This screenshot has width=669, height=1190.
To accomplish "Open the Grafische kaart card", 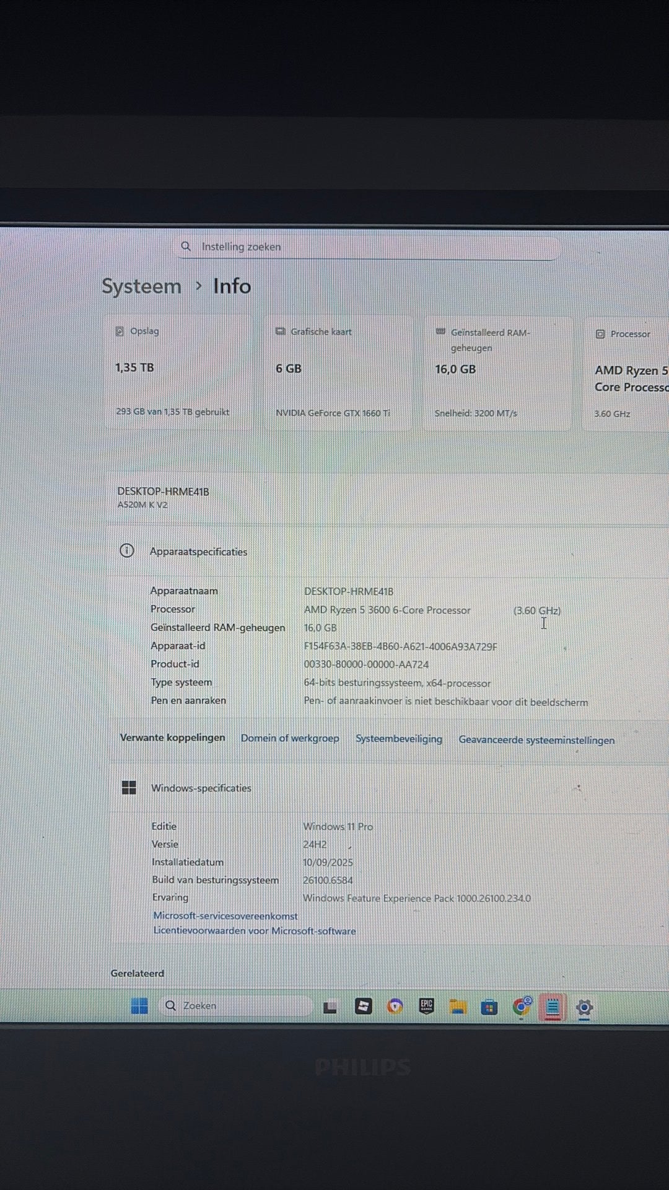I will [x=338, y=373].
